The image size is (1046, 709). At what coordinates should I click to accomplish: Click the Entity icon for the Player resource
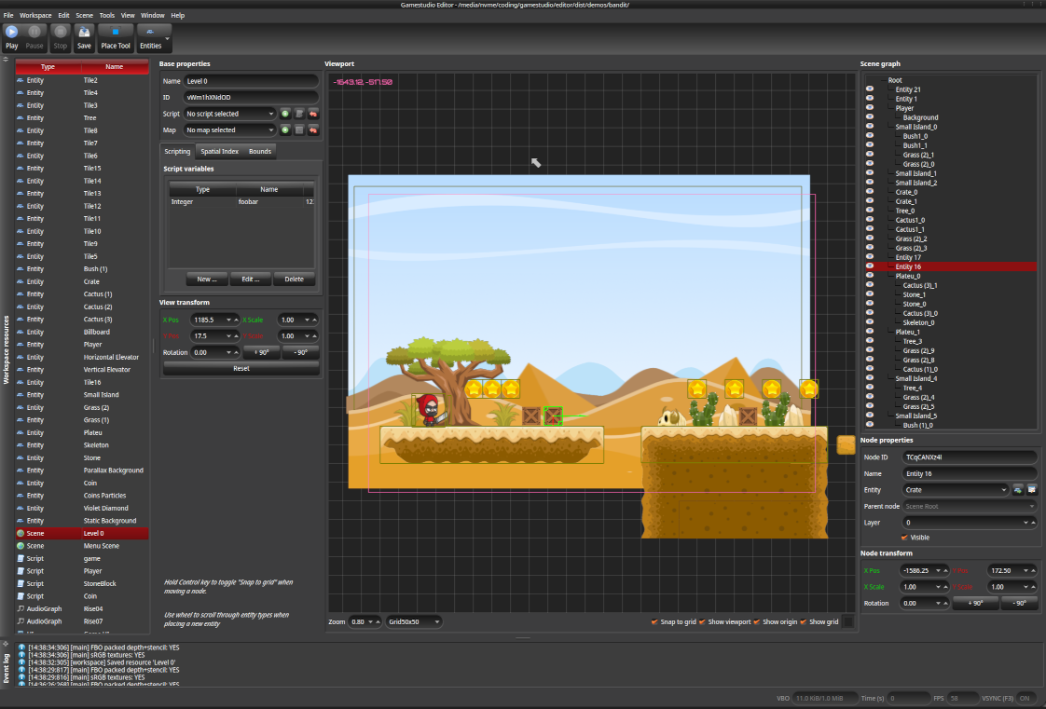coord(21,345)
